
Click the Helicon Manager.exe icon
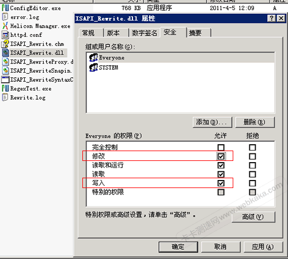click(x=5, y=26)
